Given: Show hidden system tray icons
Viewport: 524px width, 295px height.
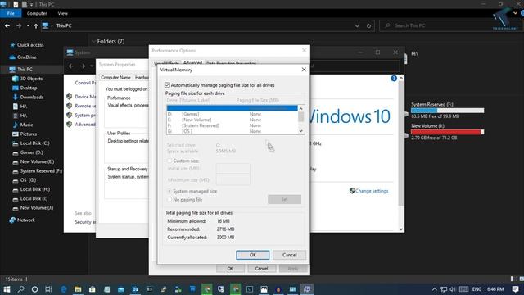Looking at the screenshot, I should [x=434, y=289].
